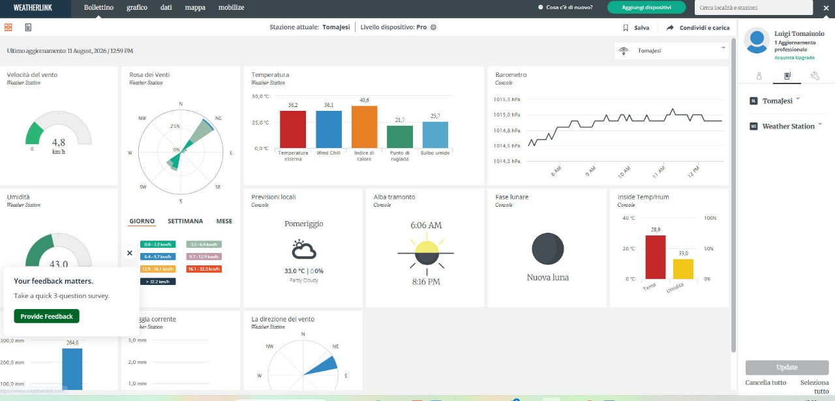Switch to the dashboard grid view icon

pyautogui.click(x=8, y=27)
